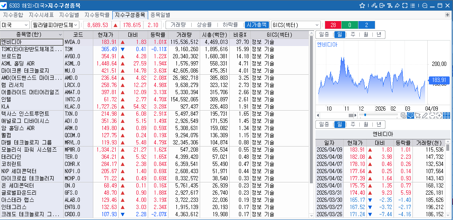Click the 등락률 column header in main table
453x220 pixels.
(158, 35)
